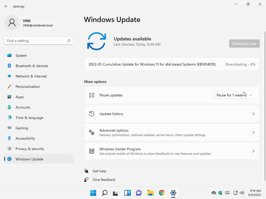The height and width of the screenshot is (199, 266).
Task: Click the Get help link
Action: click(99, 171)
